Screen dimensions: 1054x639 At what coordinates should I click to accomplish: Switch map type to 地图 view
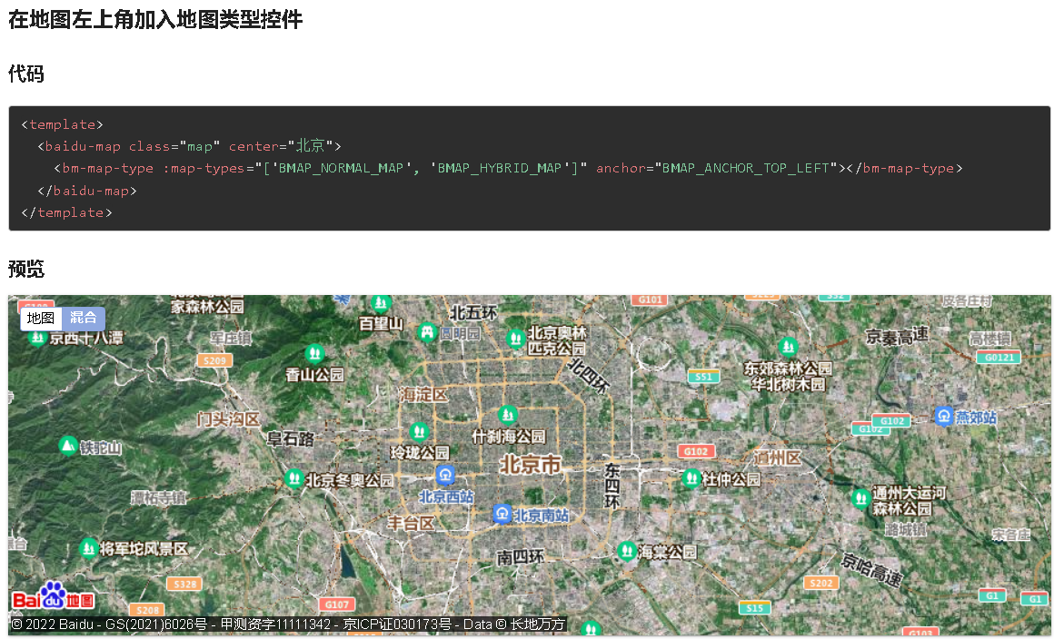[x=39, y=319]
